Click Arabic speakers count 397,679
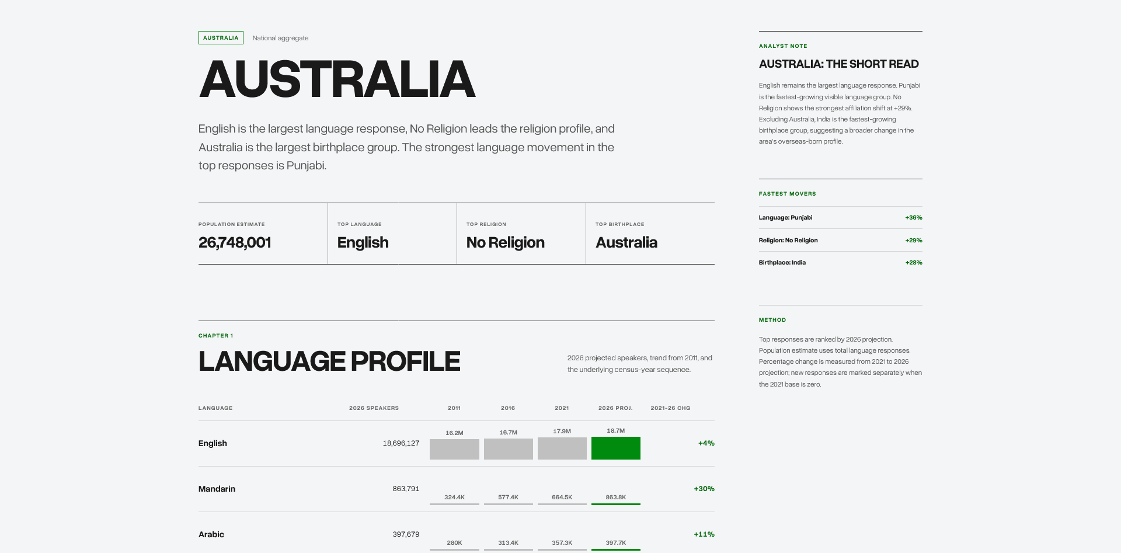The width and height of the screenshot is (1121, 553). 406,534
